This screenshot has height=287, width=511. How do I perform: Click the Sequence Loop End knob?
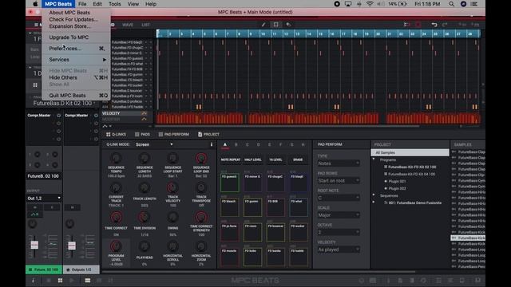[201, 158]
